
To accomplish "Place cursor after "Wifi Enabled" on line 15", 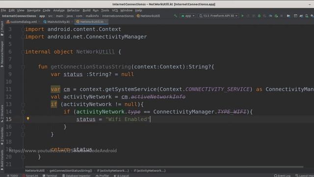I will pyautogui.click(x=150, y=119).
